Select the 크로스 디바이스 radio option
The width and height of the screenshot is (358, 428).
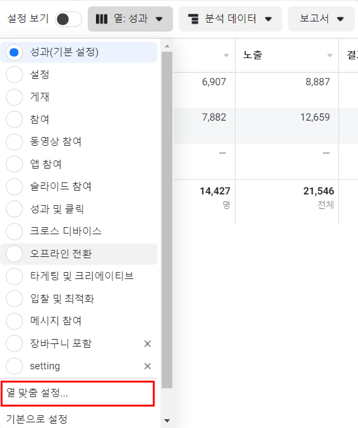tap(14, 231)
